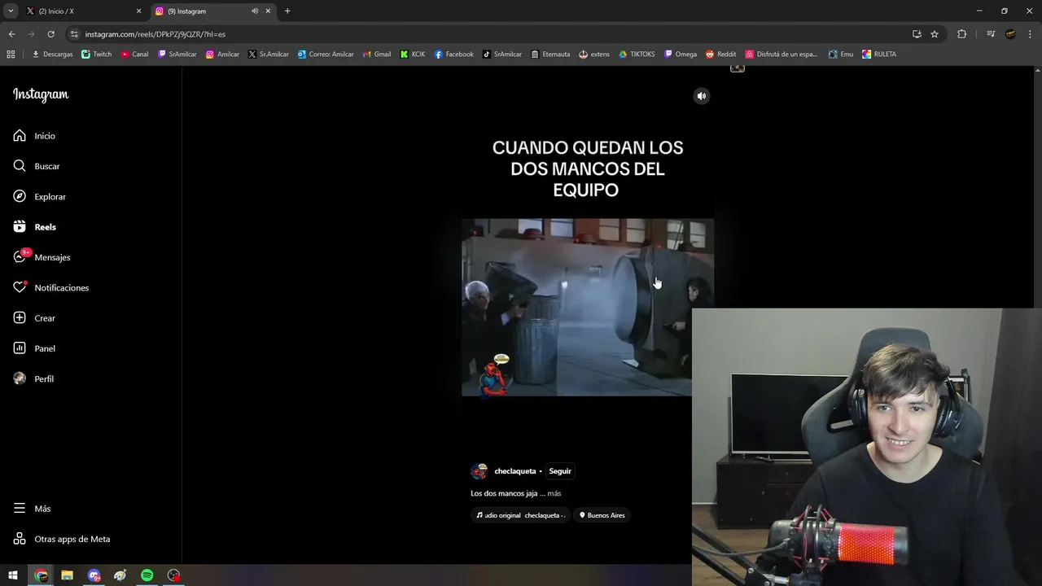Viewport: 1042px width, 586px height.
Task: Open OBS recording app in taskbar
Action: click(173, 575)
